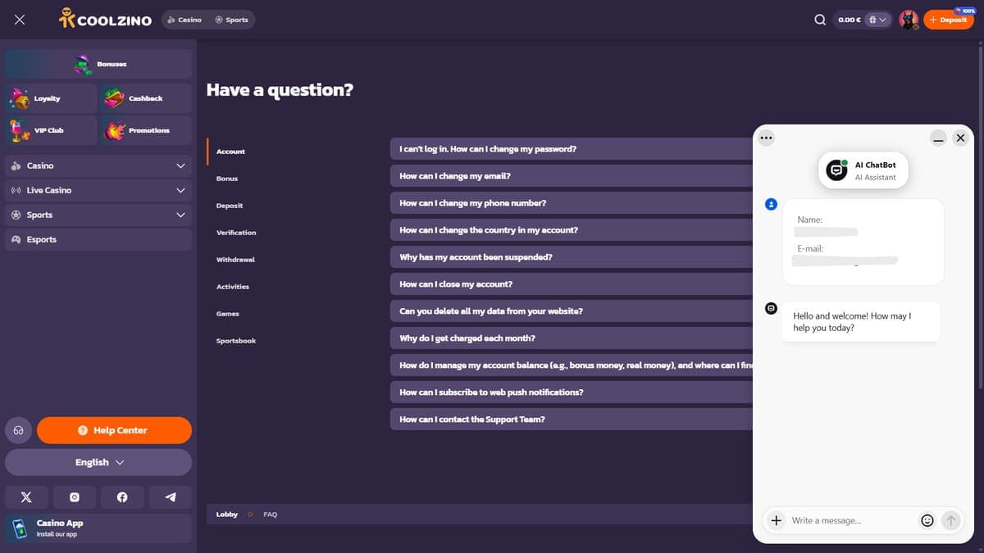Open Esports in the sidebar

point(98,239)
